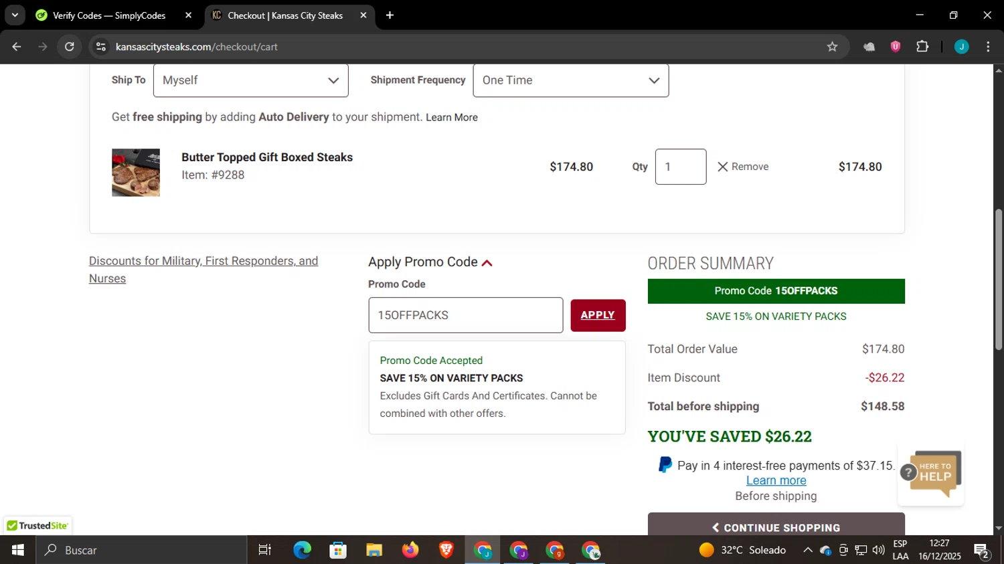This screenshot has height=564, width=1004.
Task: Open the Butter Topped Gift Boxed Steaks thumbnail
Action: tap(136, 173)
